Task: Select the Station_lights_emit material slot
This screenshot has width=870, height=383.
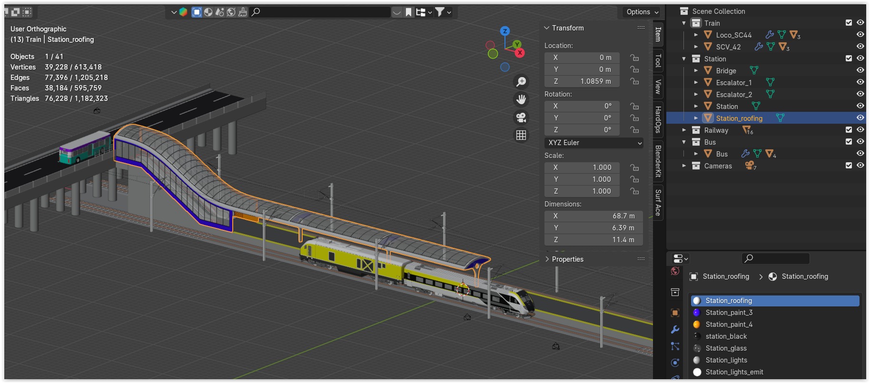Action: coord(775,372)
